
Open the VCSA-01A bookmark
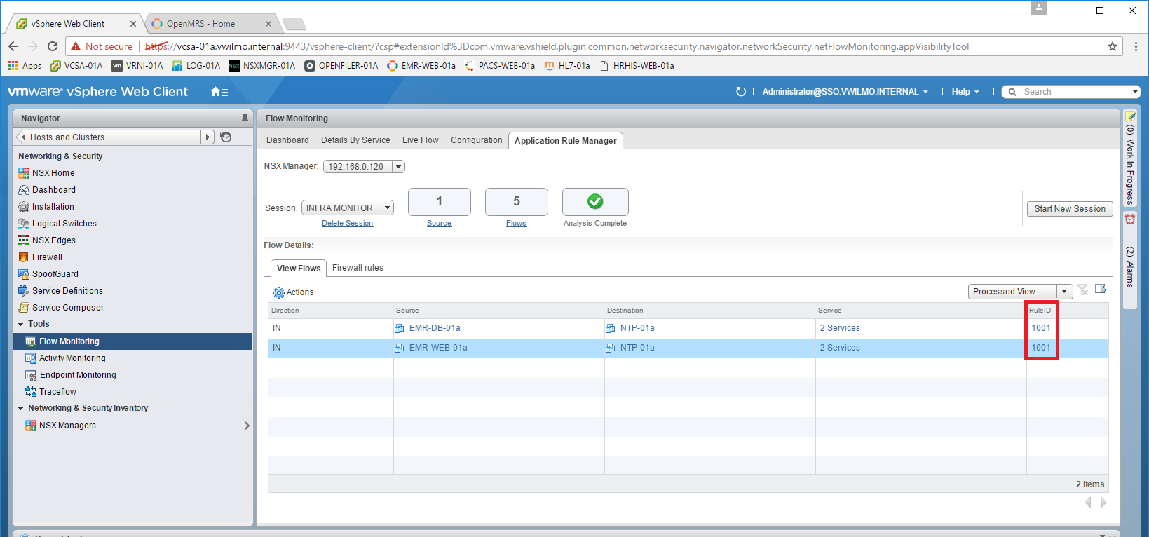(x=76, y=66)
